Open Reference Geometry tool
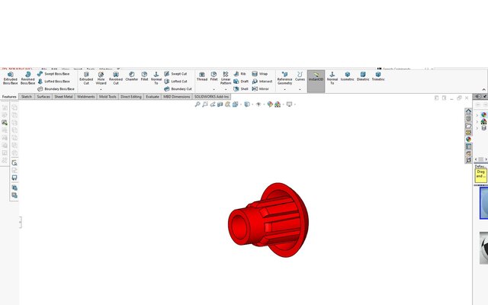The height and width of the screenshot is (305, 488). [284, 78]
